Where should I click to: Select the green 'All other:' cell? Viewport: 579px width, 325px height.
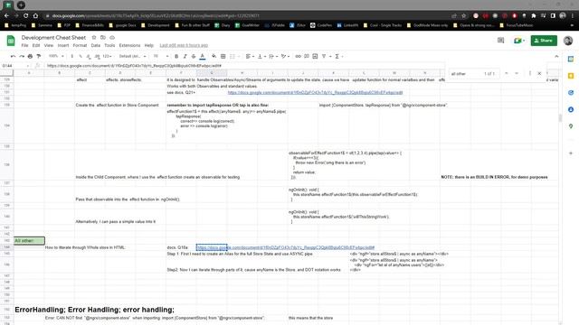pos(29,241)
